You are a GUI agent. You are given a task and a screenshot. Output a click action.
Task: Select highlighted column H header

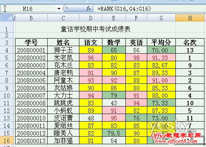coord(190,18)
